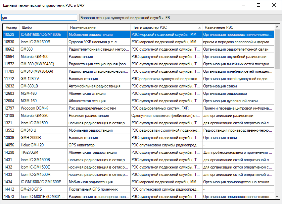Select the "Icom IC-GM1500" cell in row 1321
The width and height of the screenshot is (282, 204).
point(44,123)
